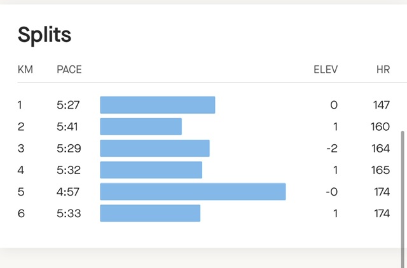The width and height of the screenshot is (407, 268).
Task: Click the 5:41 pace value
Action: click(x=68, y=126)
